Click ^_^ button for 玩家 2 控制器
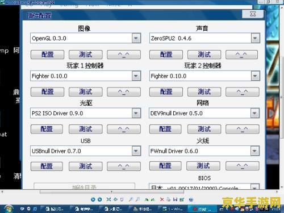Image resolution: width=284 pixels, height=213 pixels. [x=243, y=92]
